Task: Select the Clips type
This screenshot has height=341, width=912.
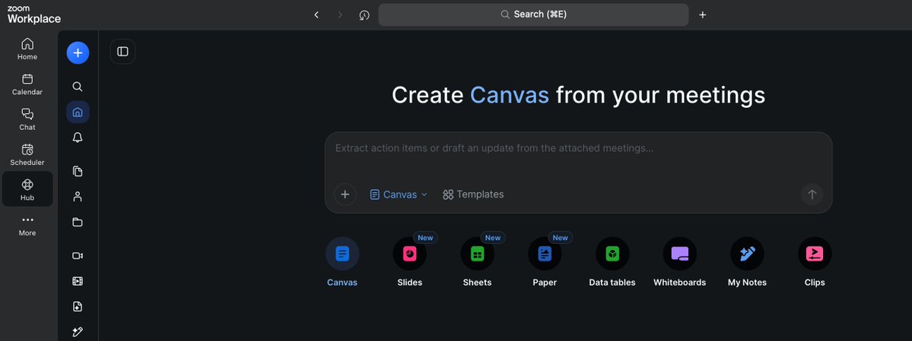Action: [x=815, y=262]
